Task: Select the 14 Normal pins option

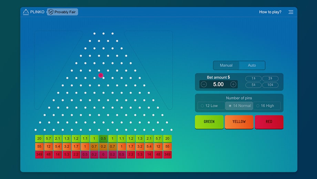Action: pos(239,106)
